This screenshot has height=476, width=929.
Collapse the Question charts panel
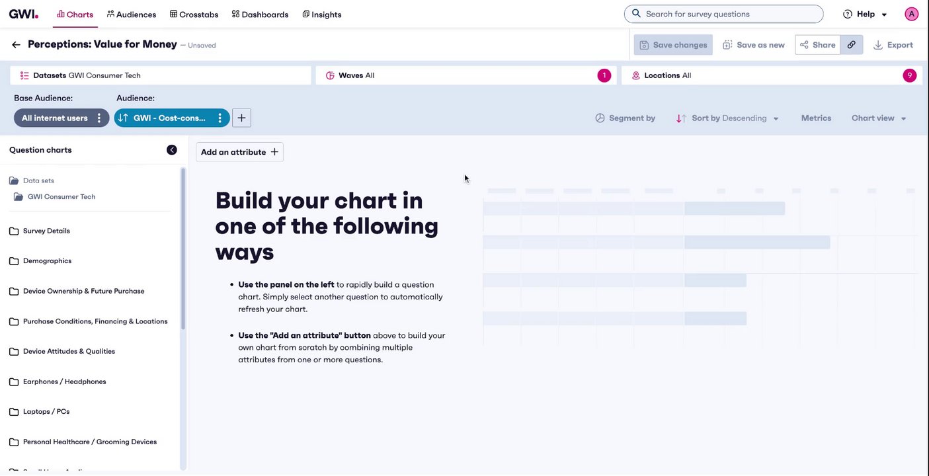(172, 150)
